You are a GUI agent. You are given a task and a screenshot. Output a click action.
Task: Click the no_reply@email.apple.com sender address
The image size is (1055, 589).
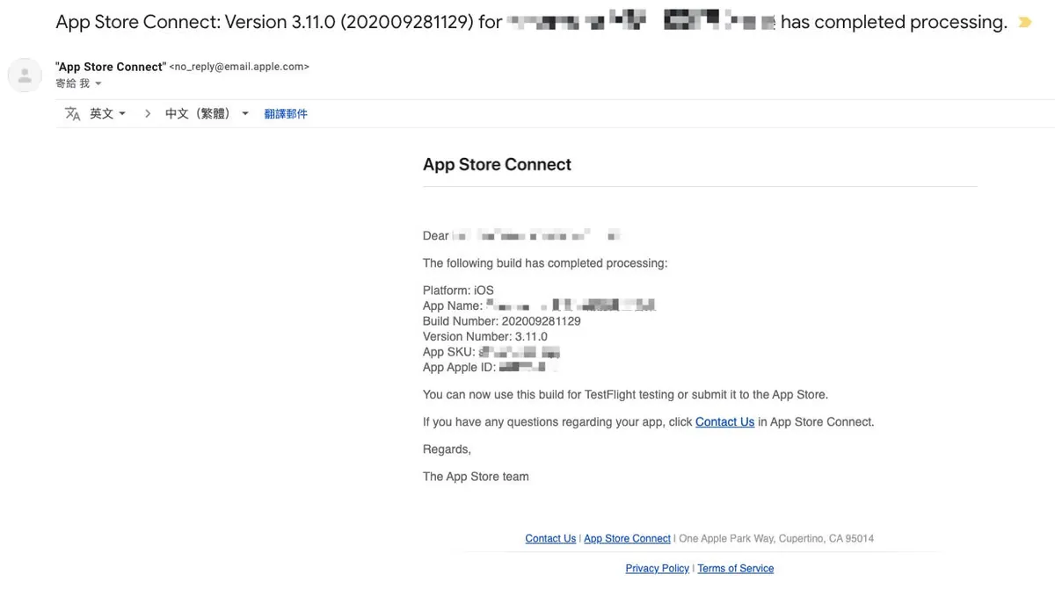[x=238, y=68]
